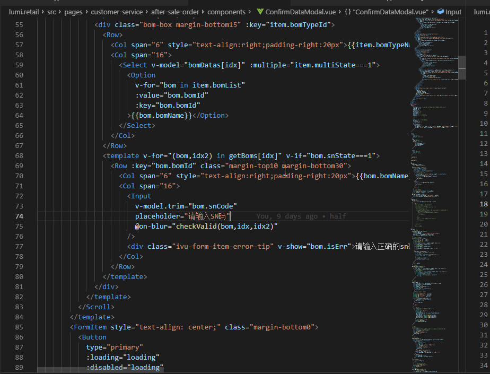Image resolution: width=490 pixels, height=374 pixels.
Task: Click inside the code minimap preview
Action: tap(434, 194)
